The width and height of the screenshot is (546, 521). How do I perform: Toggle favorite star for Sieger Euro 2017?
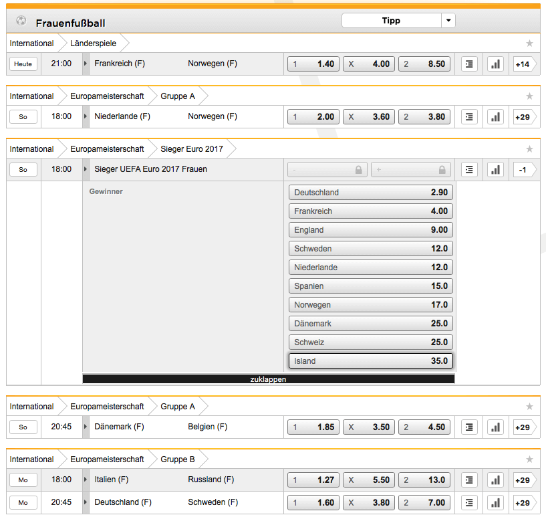pos(529,149)
